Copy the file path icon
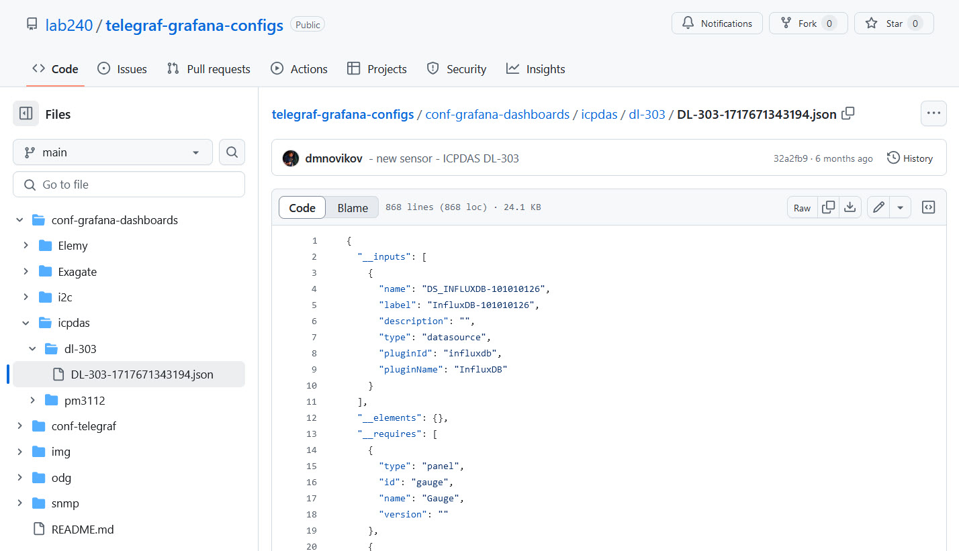The height and width of the screenshot is (551, 959). 848,114
